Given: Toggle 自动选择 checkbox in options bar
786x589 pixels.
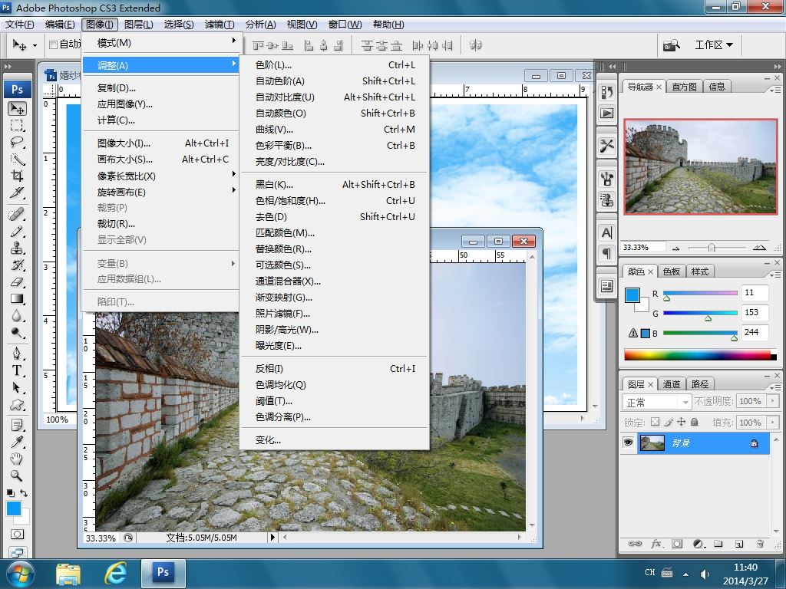Looking at the screenshot, I should pos(53,45).
